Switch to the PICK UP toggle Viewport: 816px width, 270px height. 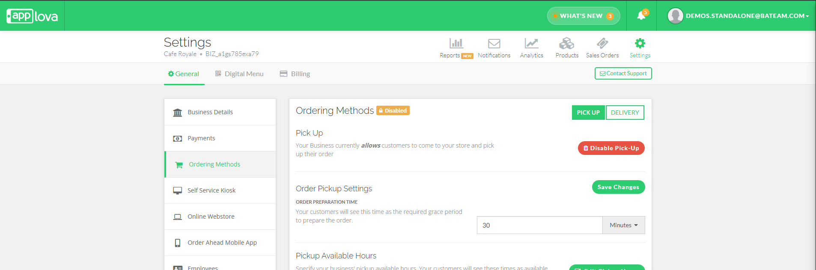[x=588, y=113]
